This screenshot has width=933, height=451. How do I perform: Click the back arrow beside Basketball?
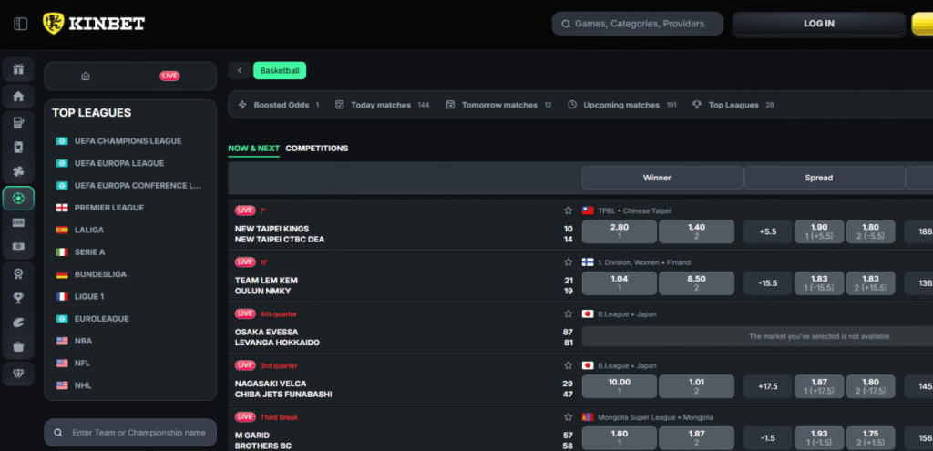pos(240,71)
